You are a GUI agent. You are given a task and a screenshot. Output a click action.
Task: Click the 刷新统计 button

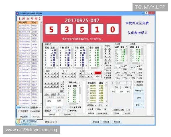click(x=139, y=90)
